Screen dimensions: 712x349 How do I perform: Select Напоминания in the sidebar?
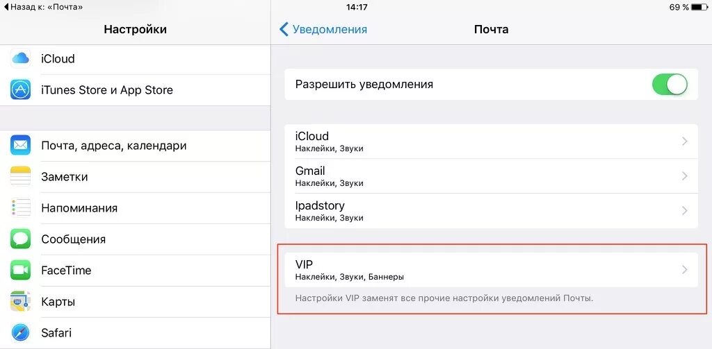click(x=136, y=208)
